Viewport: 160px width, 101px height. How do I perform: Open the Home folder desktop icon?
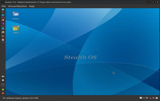[x=15, y=16]
